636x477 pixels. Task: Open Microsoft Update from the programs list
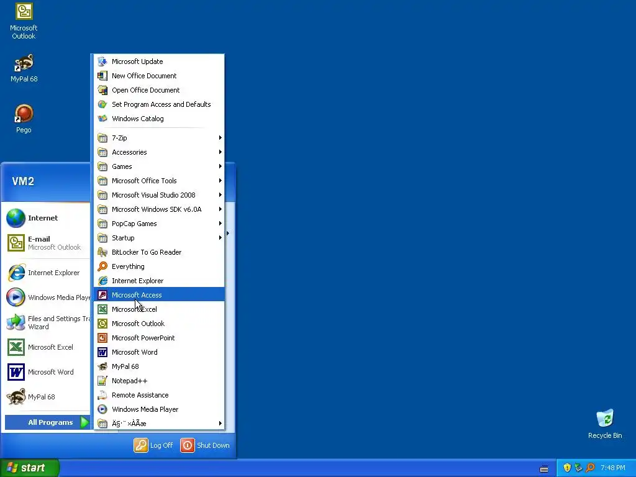(159, 61)
